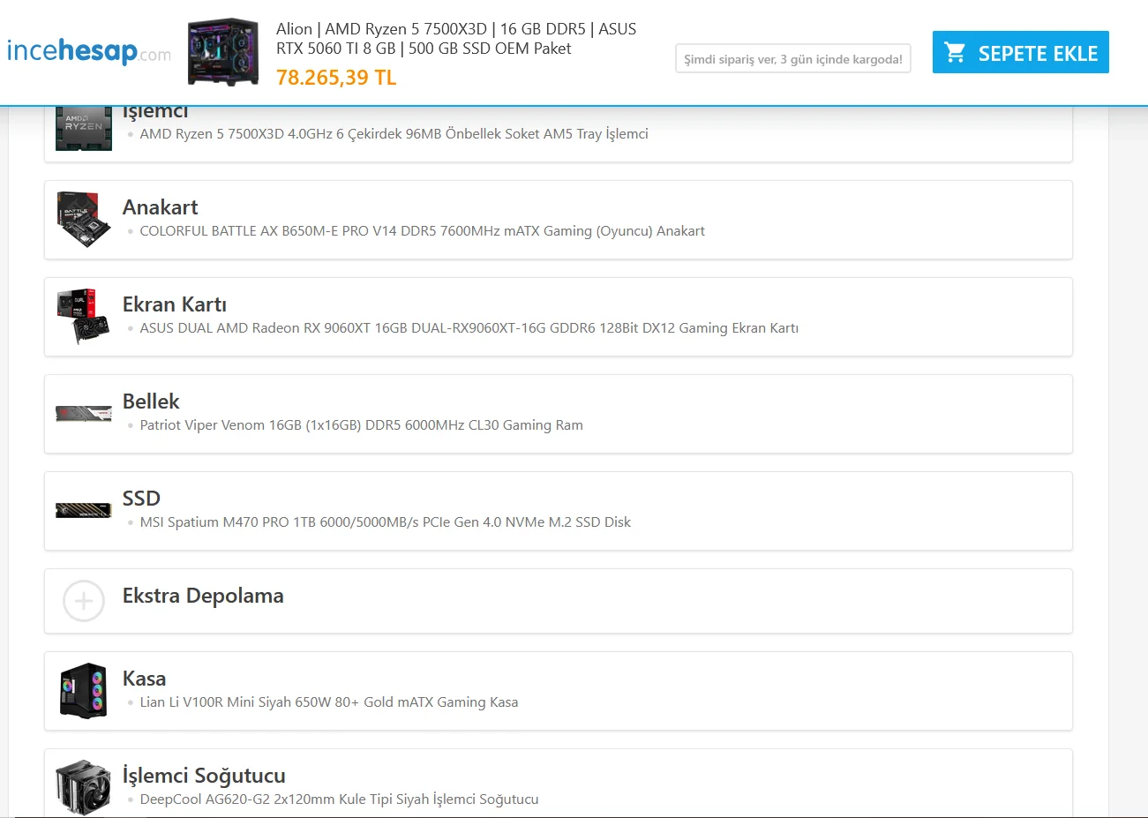Select the İşlemci Soğutucu section heading

[204, 776]
